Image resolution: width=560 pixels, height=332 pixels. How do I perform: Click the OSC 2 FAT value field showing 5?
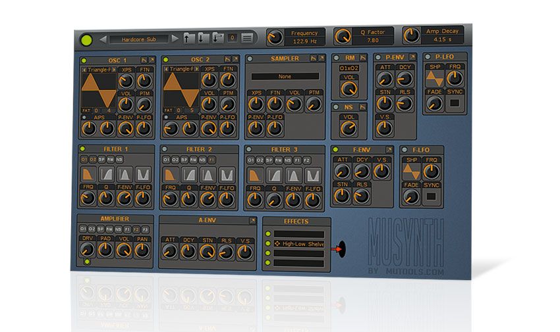pyautogui.click(x=192, y=110)
